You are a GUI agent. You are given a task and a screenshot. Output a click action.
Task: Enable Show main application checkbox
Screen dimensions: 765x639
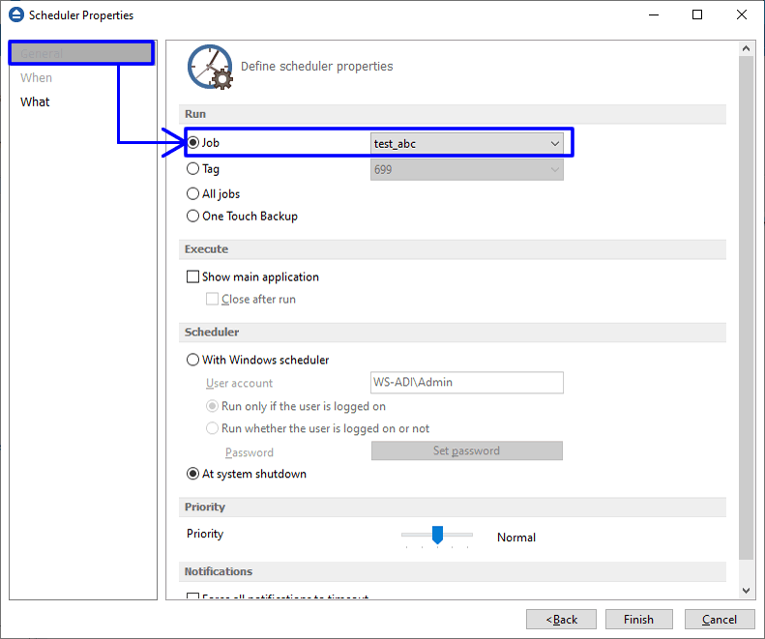pos(193,277)
